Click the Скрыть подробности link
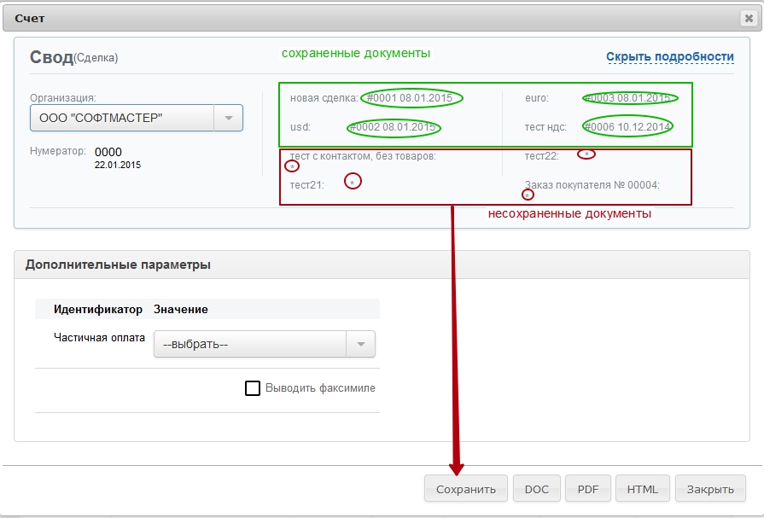The image size is (764, 518). coord(670,57)
